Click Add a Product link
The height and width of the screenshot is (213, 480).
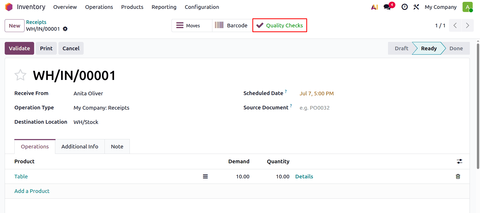[32, 191]
